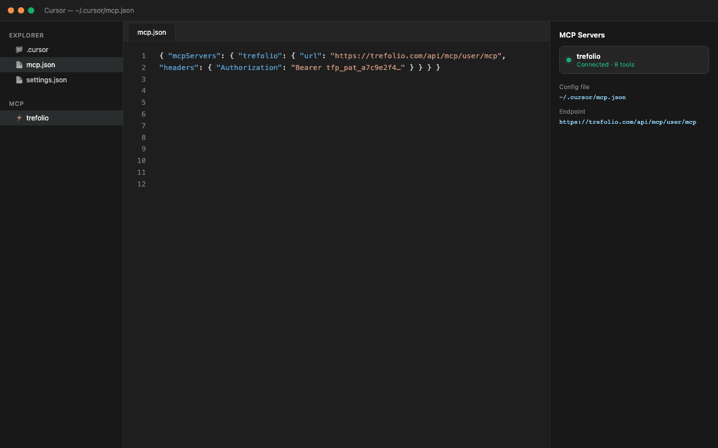718x448 pixels.
Task: Click the ~/.cursor/mcp.json config file link
Action: (592, 97)
